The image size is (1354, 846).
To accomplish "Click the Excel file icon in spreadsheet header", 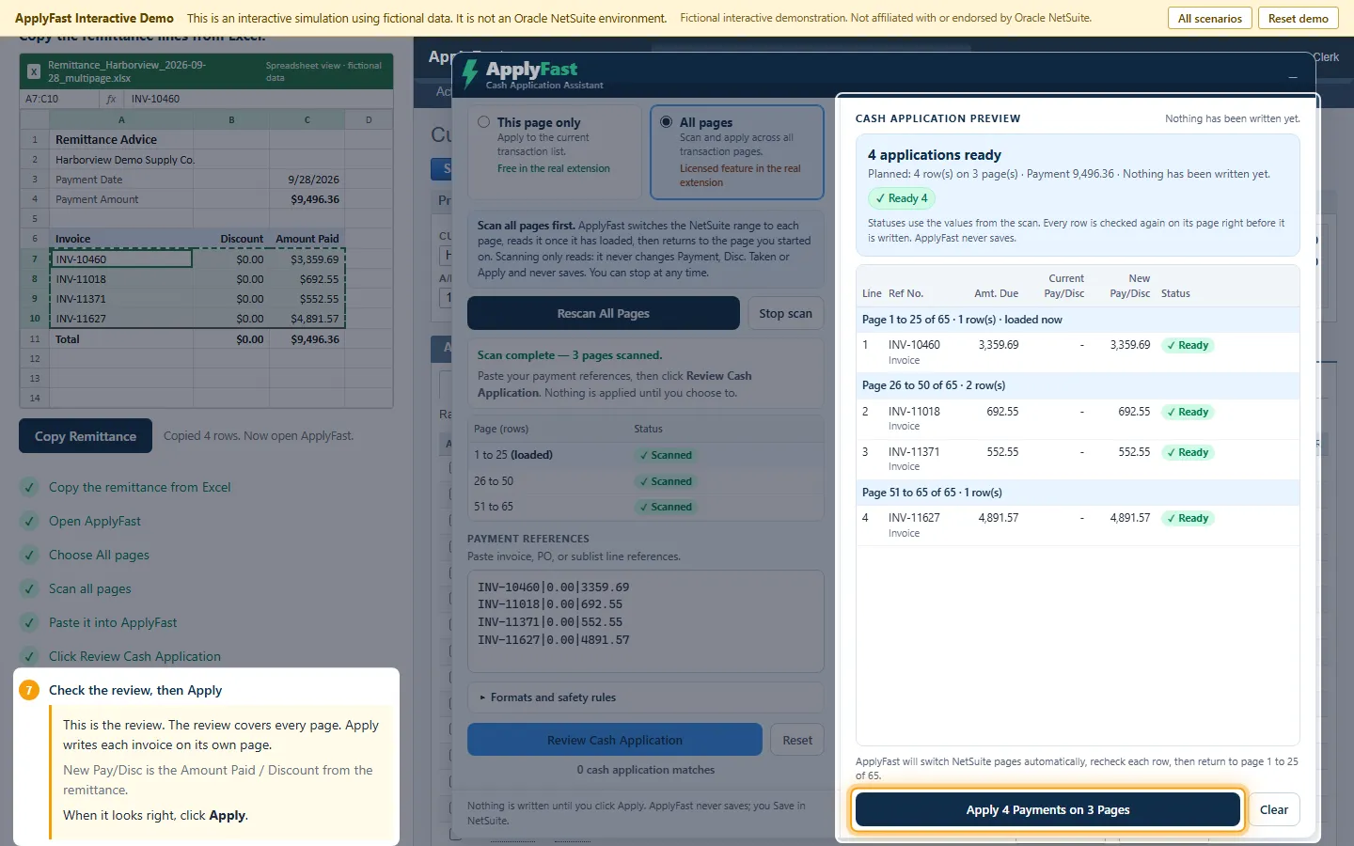I will coord(34,71).
